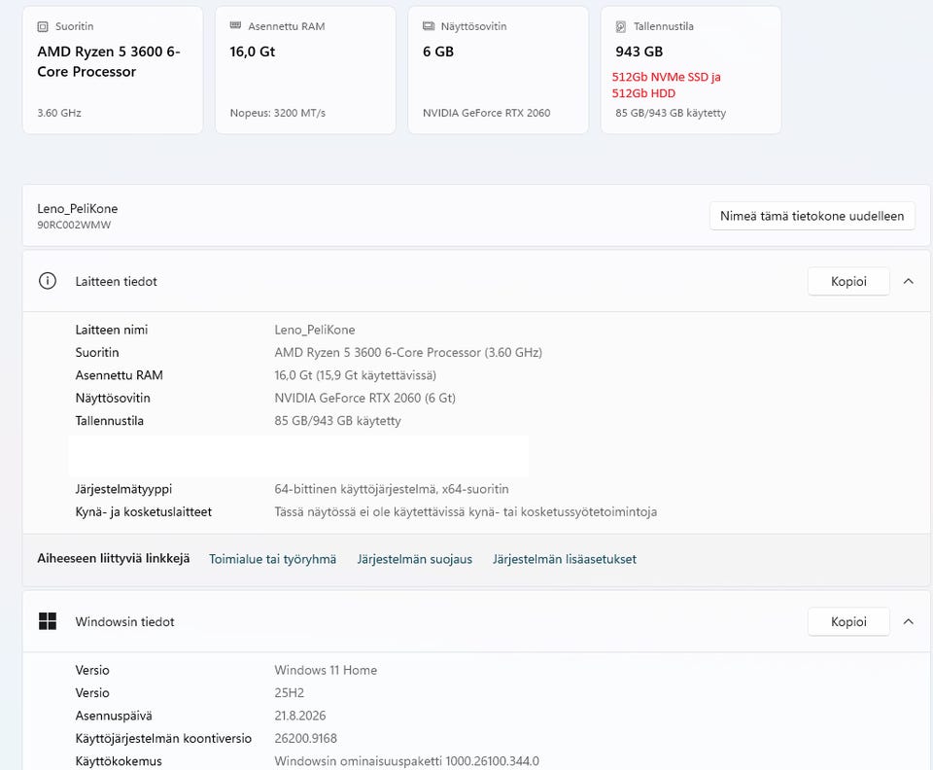Select the Tässä näytössä ei ole käytettävissä text
Screen dimensions: 933x770
[466, 511]
